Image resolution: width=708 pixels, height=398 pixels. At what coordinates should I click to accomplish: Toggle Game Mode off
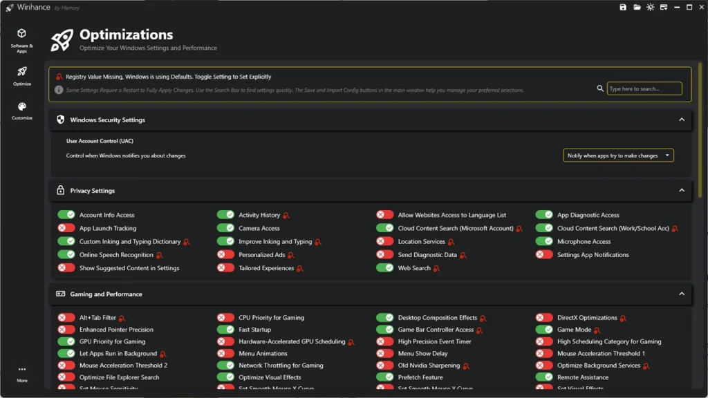(544, 330)
